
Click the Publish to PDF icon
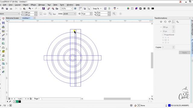pyautogui.click(x=57, y=9)
